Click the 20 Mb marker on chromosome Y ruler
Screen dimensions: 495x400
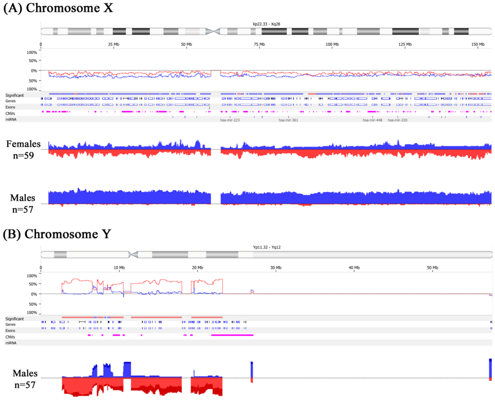pos(197,268)
